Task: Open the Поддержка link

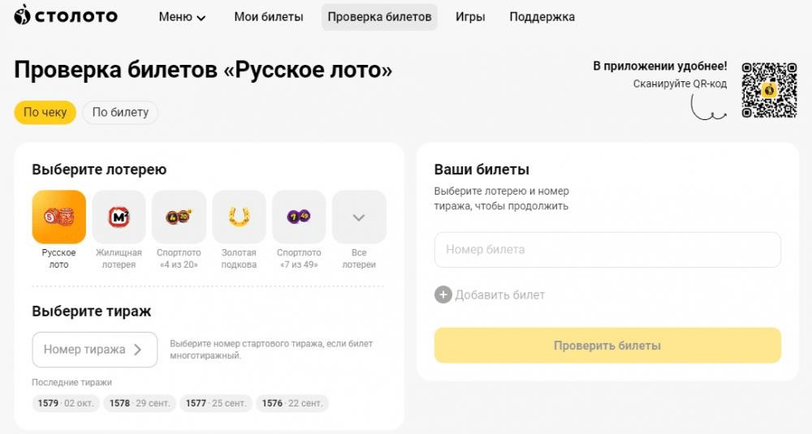Action: (x=542, y=17)
